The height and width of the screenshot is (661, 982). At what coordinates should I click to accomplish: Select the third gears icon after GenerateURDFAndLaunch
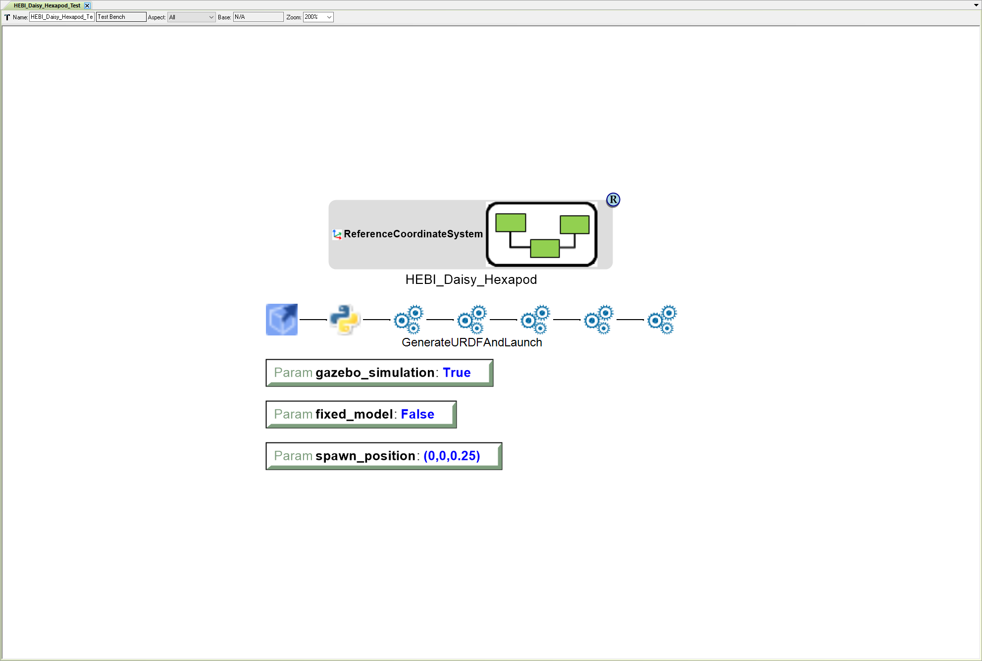535,320
